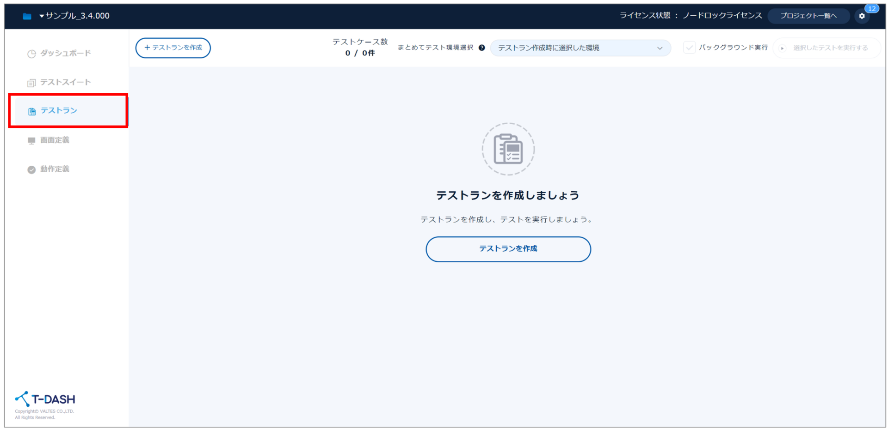This screenshot has height=429, width=888.
Task: Click the dashed-circle clipboard icon in center
Action: pos(508,149)
